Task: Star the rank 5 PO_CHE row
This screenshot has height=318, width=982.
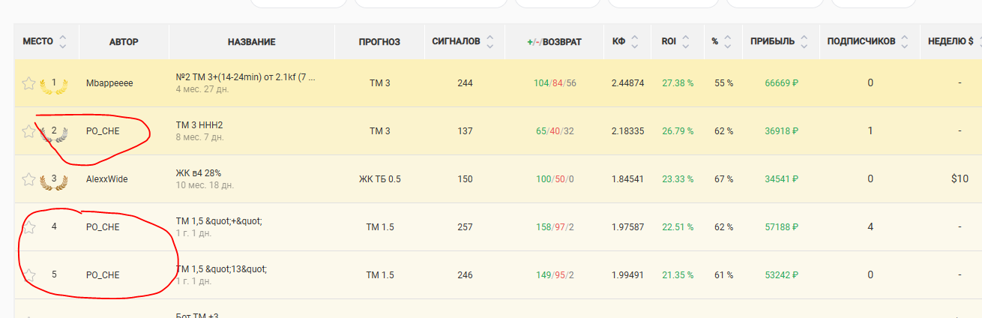Action: pyautogui.click(x=28, y=275)
